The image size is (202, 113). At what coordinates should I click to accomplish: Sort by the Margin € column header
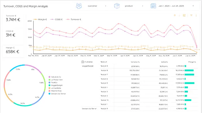coord(192,62)
